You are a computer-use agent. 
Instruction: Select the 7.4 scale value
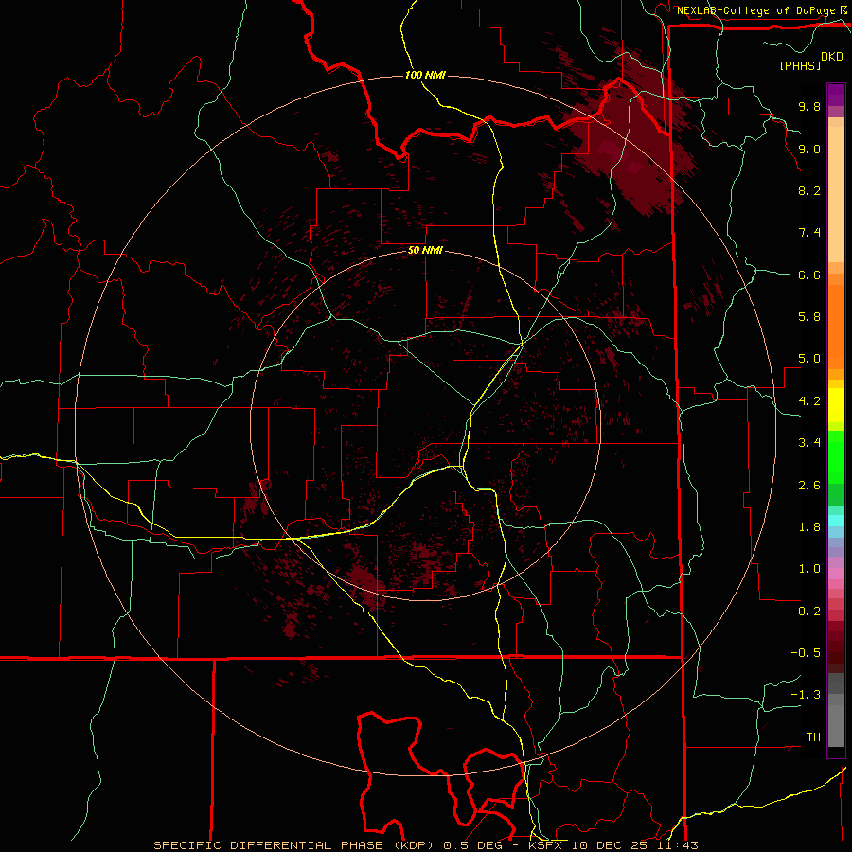click(x=809, y=233)
